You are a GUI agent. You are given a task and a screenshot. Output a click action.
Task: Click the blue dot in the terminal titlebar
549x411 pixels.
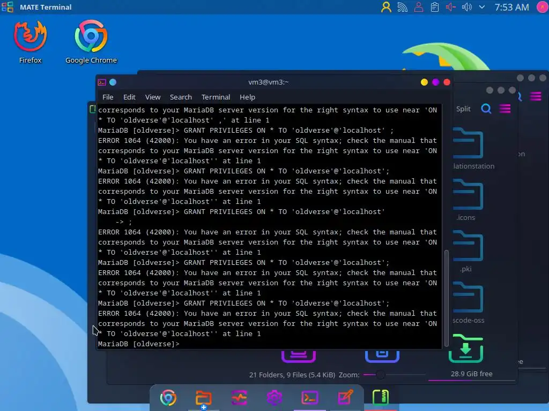(x=113, y=82)
